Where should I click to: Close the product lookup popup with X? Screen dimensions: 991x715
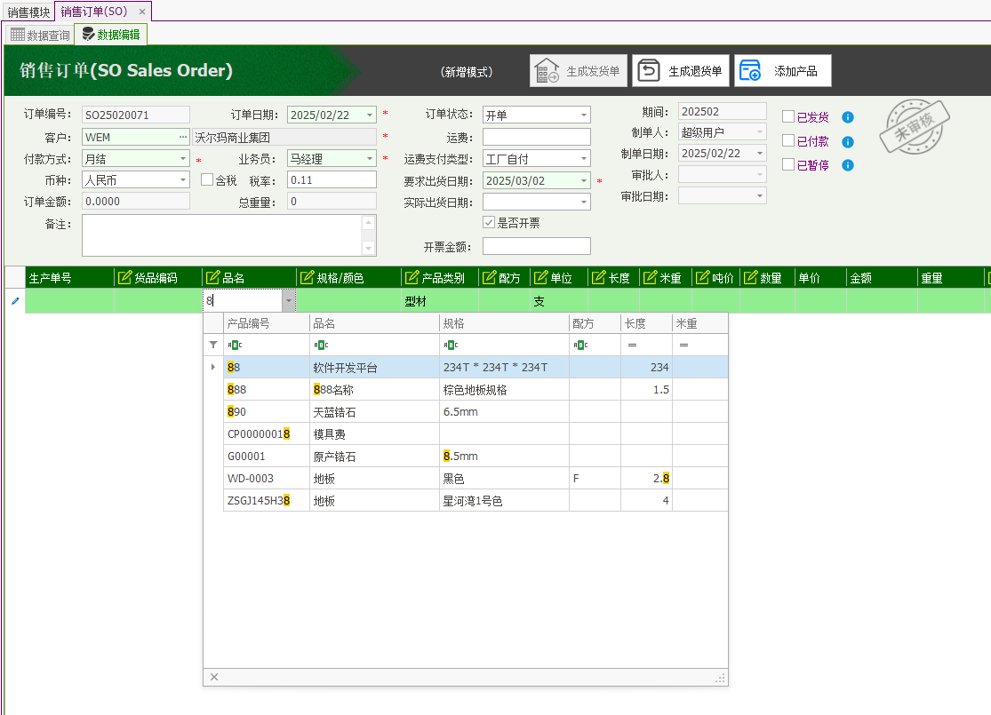point(214,677)
